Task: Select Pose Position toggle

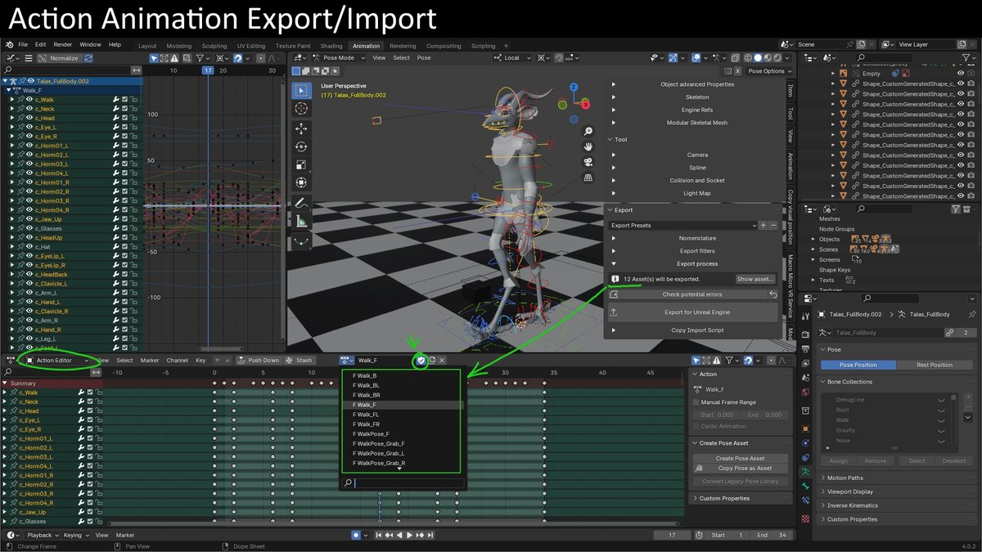Action: point(858,365)
